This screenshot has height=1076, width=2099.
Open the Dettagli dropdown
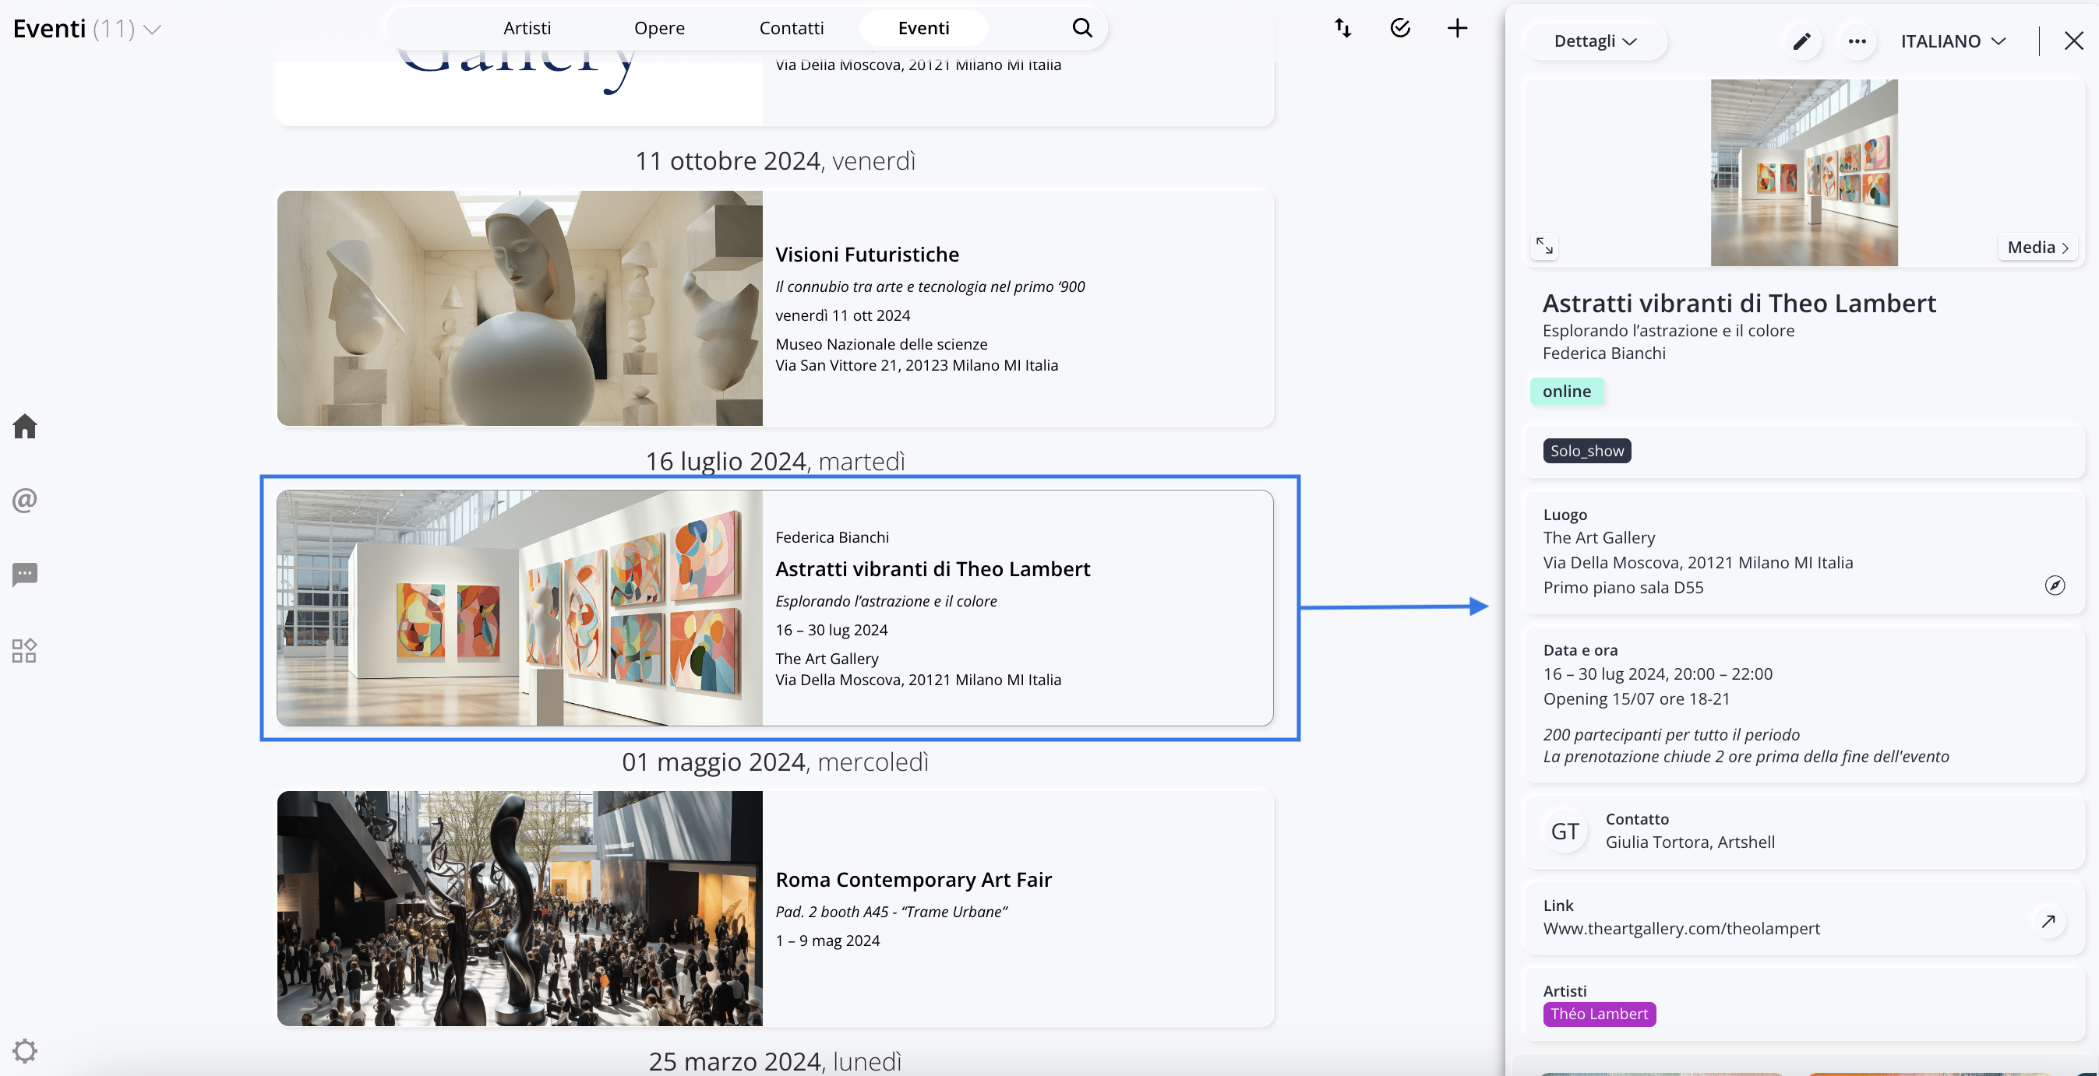pos(1595,40)
